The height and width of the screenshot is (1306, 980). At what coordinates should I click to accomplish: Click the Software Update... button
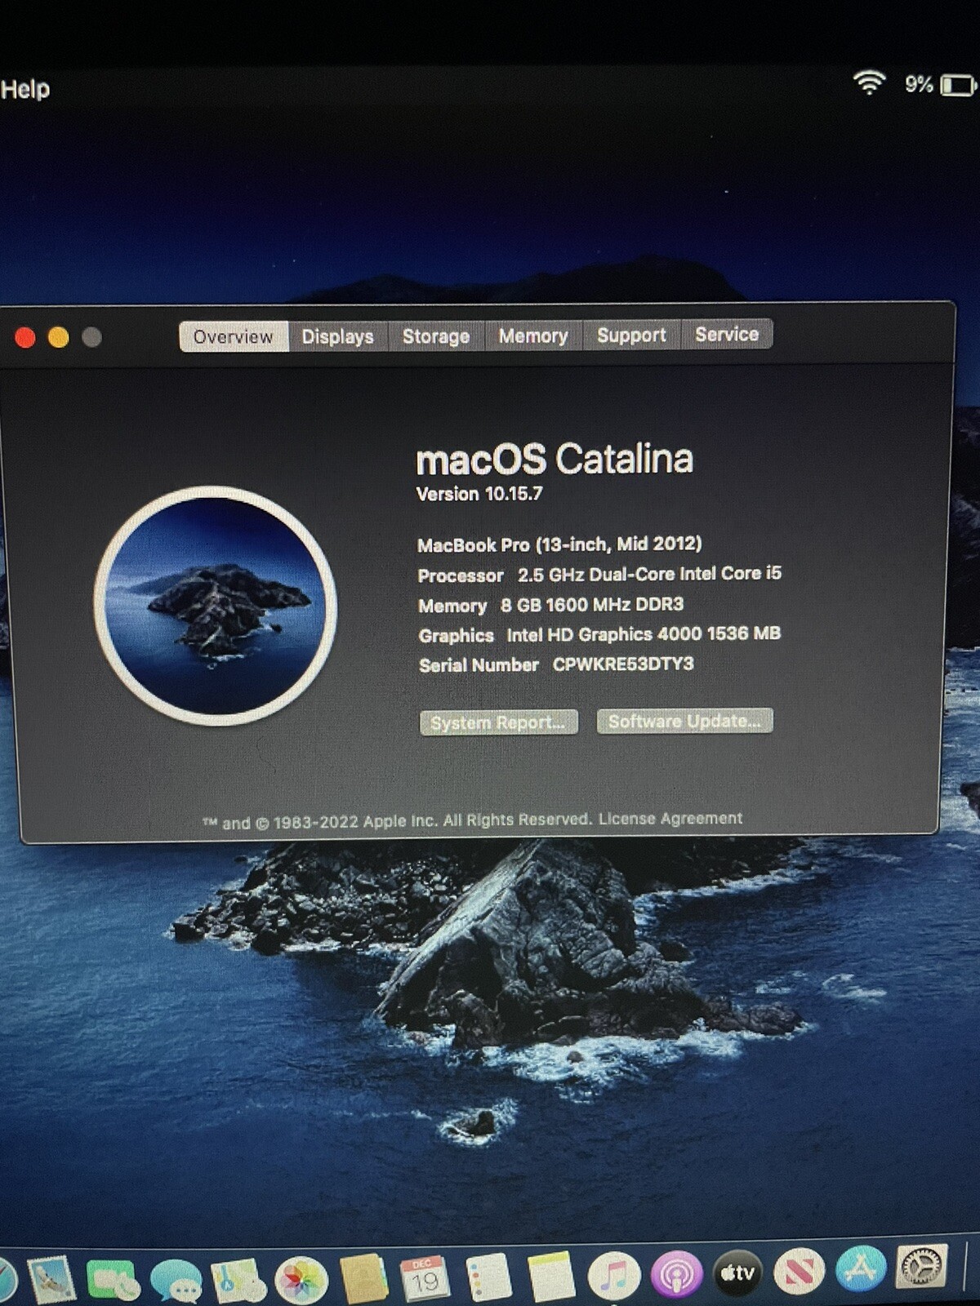[684, 721]
